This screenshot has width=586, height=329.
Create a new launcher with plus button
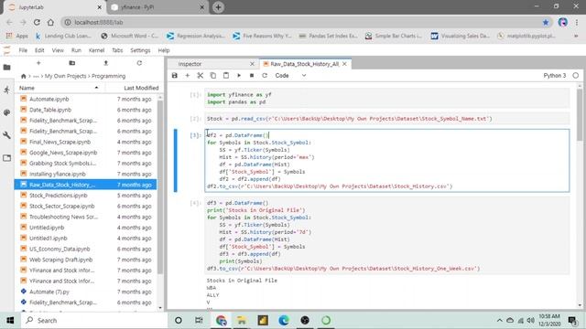(38, 63)
